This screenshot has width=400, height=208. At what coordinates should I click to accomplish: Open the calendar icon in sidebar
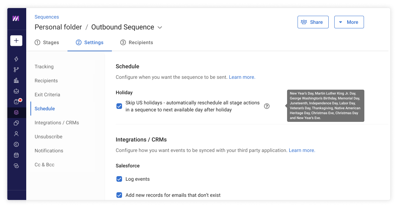point(16,155)
